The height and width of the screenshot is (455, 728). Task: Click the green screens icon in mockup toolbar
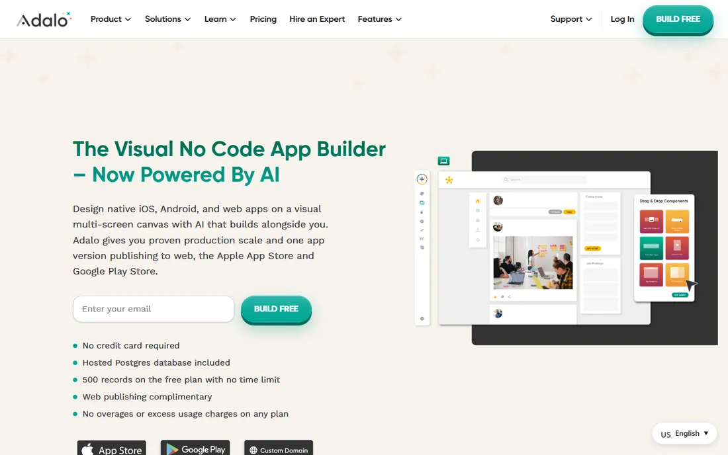pyautogui.click(x=422, y=202)
